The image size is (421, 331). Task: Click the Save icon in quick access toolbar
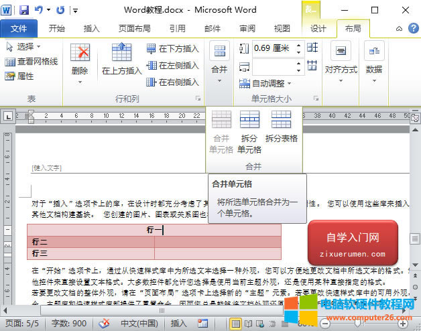[24, 10]
